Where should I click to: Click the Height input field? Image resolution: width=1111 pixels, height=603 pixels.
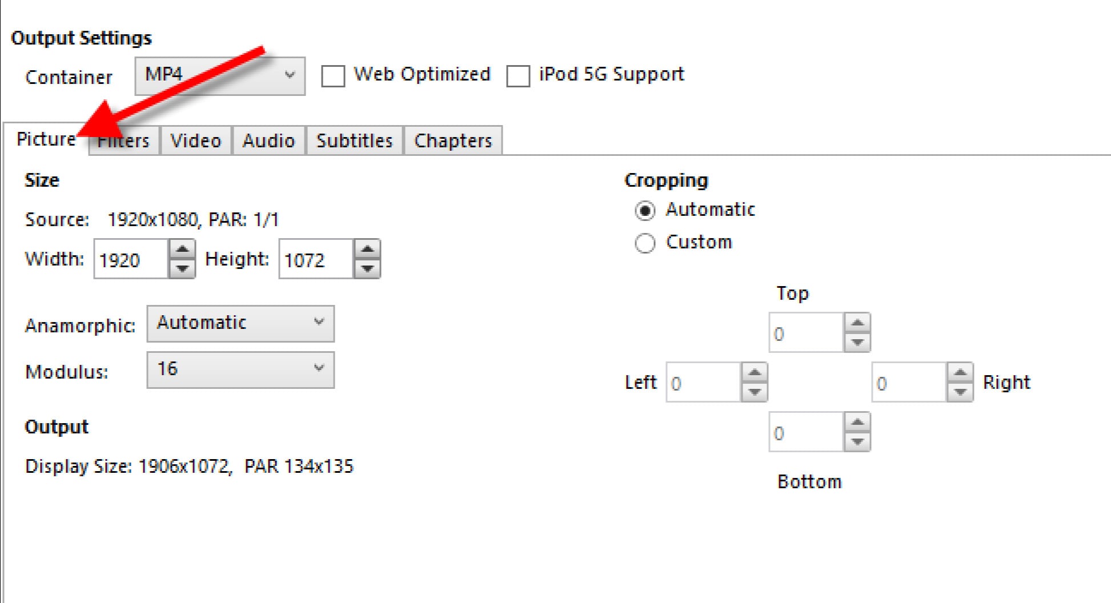(x=315, y=260)
